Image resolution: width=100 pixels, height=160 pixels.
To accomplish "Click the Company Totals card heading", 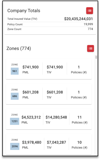I will tap(24, 11).
